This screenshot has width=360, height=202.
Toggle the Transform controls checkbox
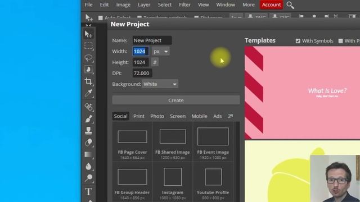139,17
